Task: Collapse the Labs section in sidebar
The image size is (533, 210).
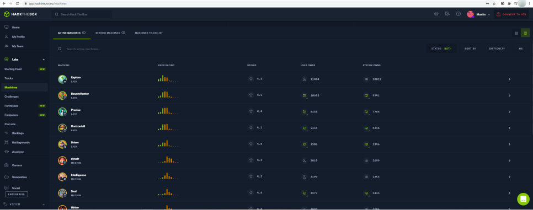Action: click(44, 60)
